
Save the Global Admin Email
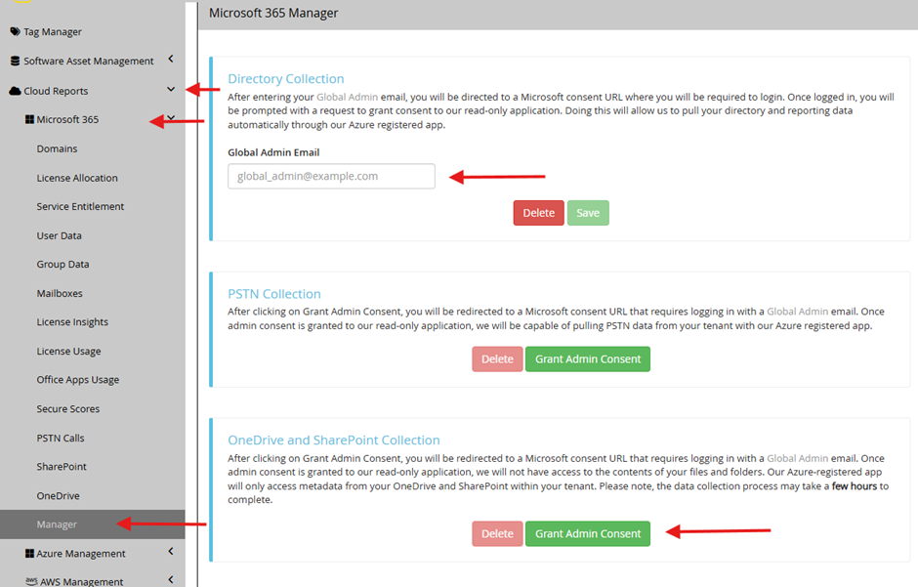click(x=588, y=213)
